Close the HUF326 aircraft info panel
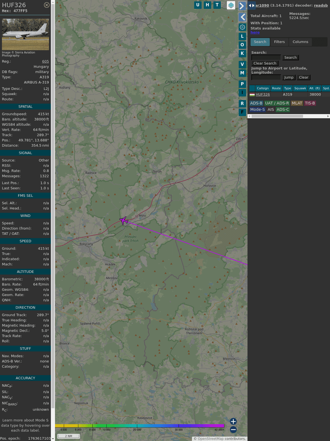The image size is (330, 441). pos(47,5)
